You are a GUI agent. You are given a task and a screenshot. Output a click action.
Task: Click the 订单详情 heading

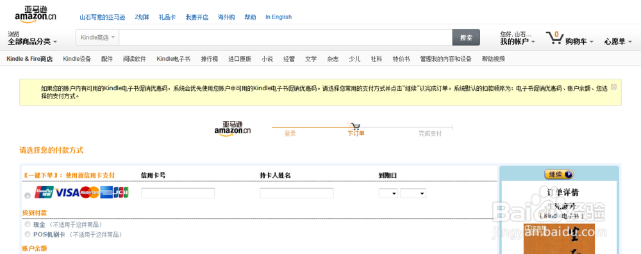pyautogui.click(x=563, y=193)
